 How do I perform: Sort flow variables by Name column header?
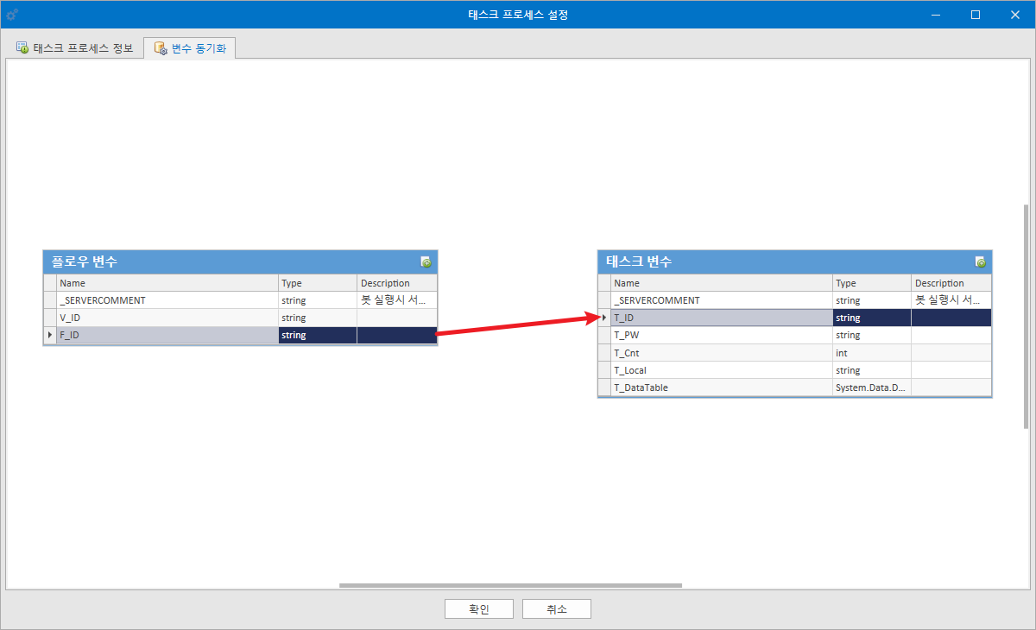(167, 283)
